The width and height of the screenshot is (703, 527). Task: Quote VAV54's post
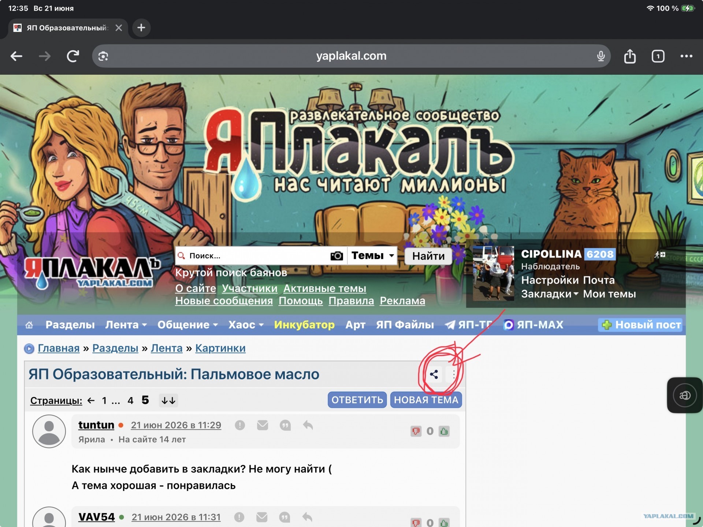[284, 517]
